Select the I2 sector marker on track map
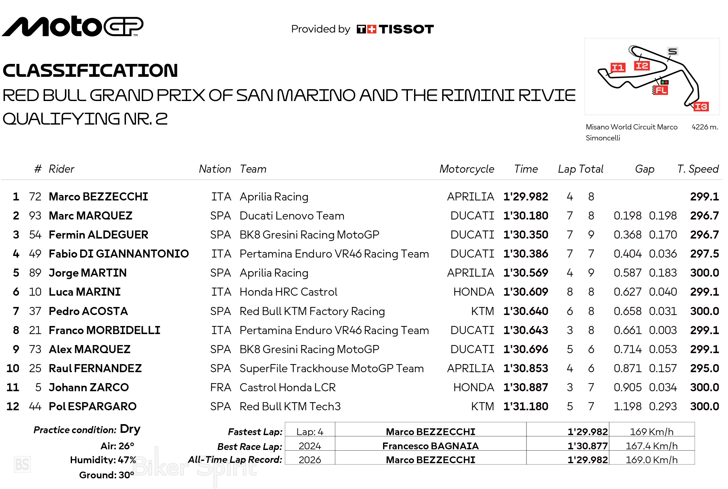 coord(642,66)
